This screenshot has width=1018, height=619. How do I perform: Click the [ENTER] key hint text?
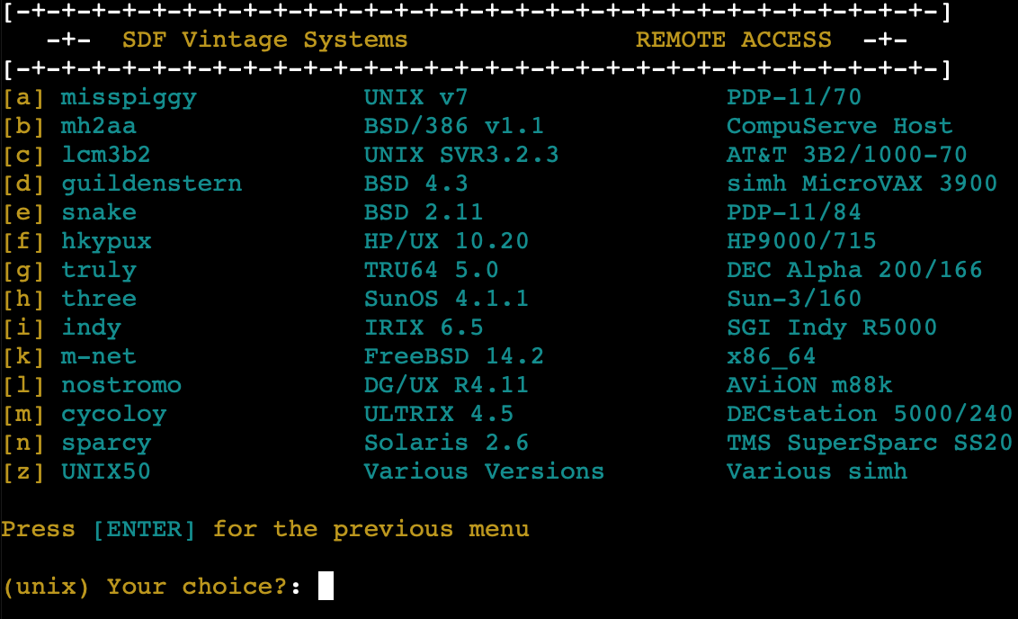(x=144, y=529)
